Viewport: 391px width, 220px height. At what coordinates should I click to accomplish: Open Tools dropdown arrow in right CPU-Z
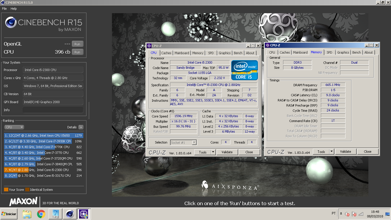coord(332,152)
